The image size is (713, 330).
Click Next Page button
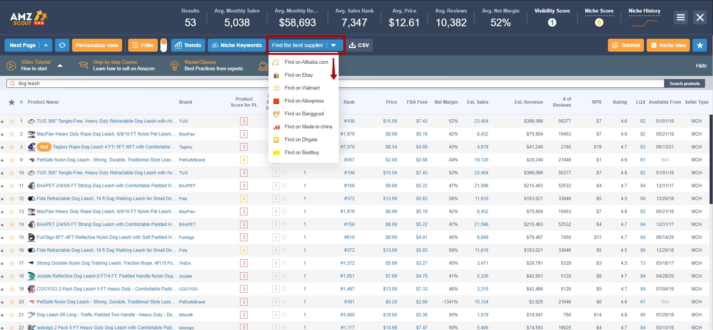22,45
